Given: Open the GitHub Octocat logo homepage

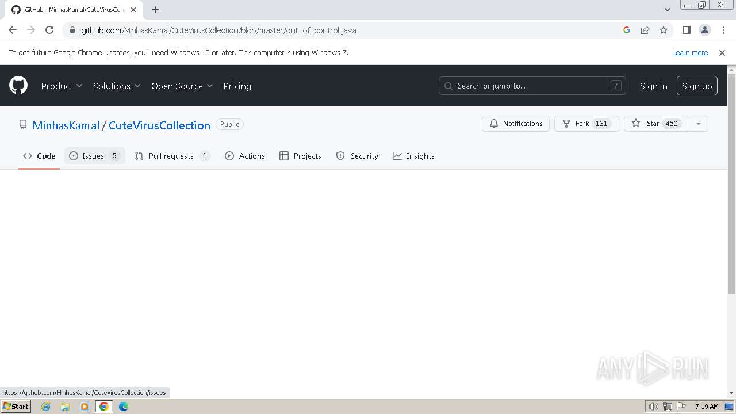Looking at the screenshot, I should 18,86.
